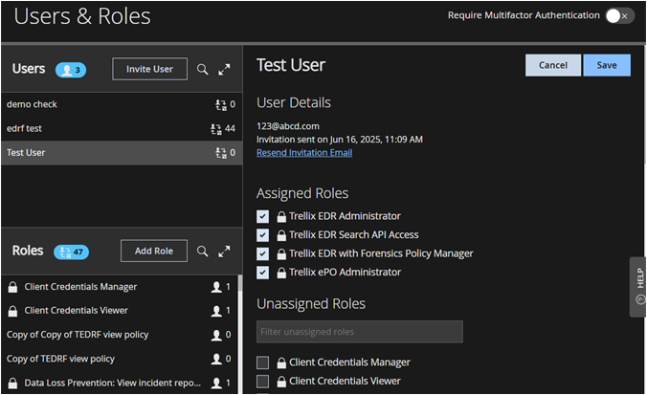Click the Invite User button
Image resolution: width=647 pixels, height=395 pixels.
point(149,69)
